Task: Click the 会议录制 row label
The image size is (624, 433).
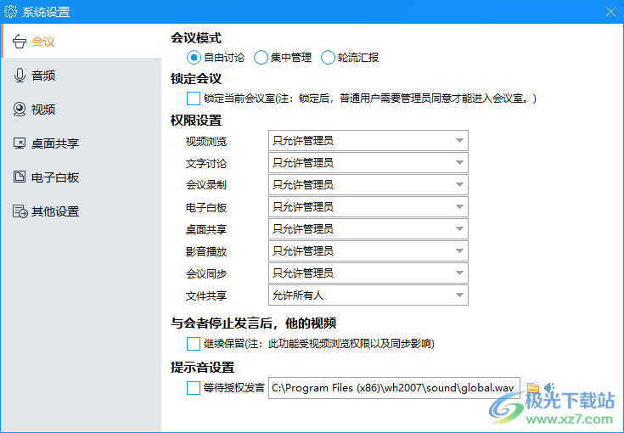Action: point(206,185)
